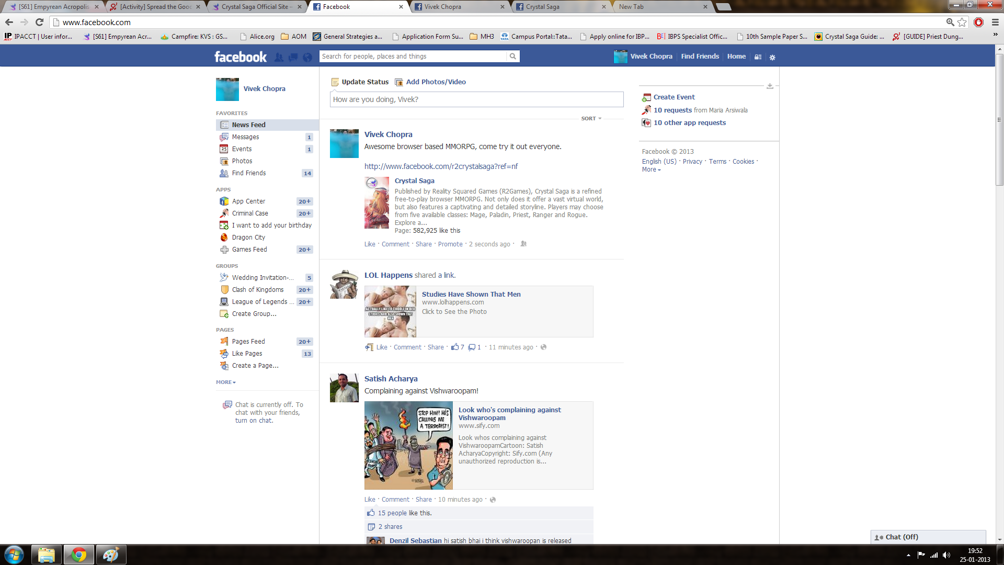The height and width of the screenshot is (565, 1004).
Task: Open the Create Event link
Action: pyautogui.click(x=674, y=97)
